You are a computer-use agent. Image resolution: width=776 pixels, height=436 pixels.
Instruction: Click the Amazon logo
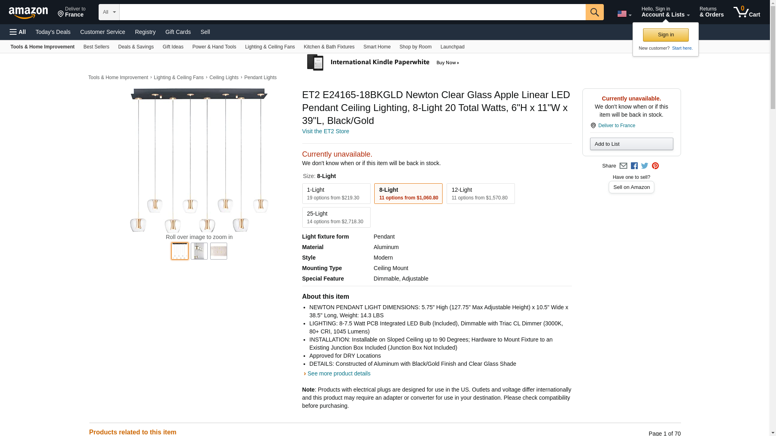pyautogui.click(x=28, y=13)
